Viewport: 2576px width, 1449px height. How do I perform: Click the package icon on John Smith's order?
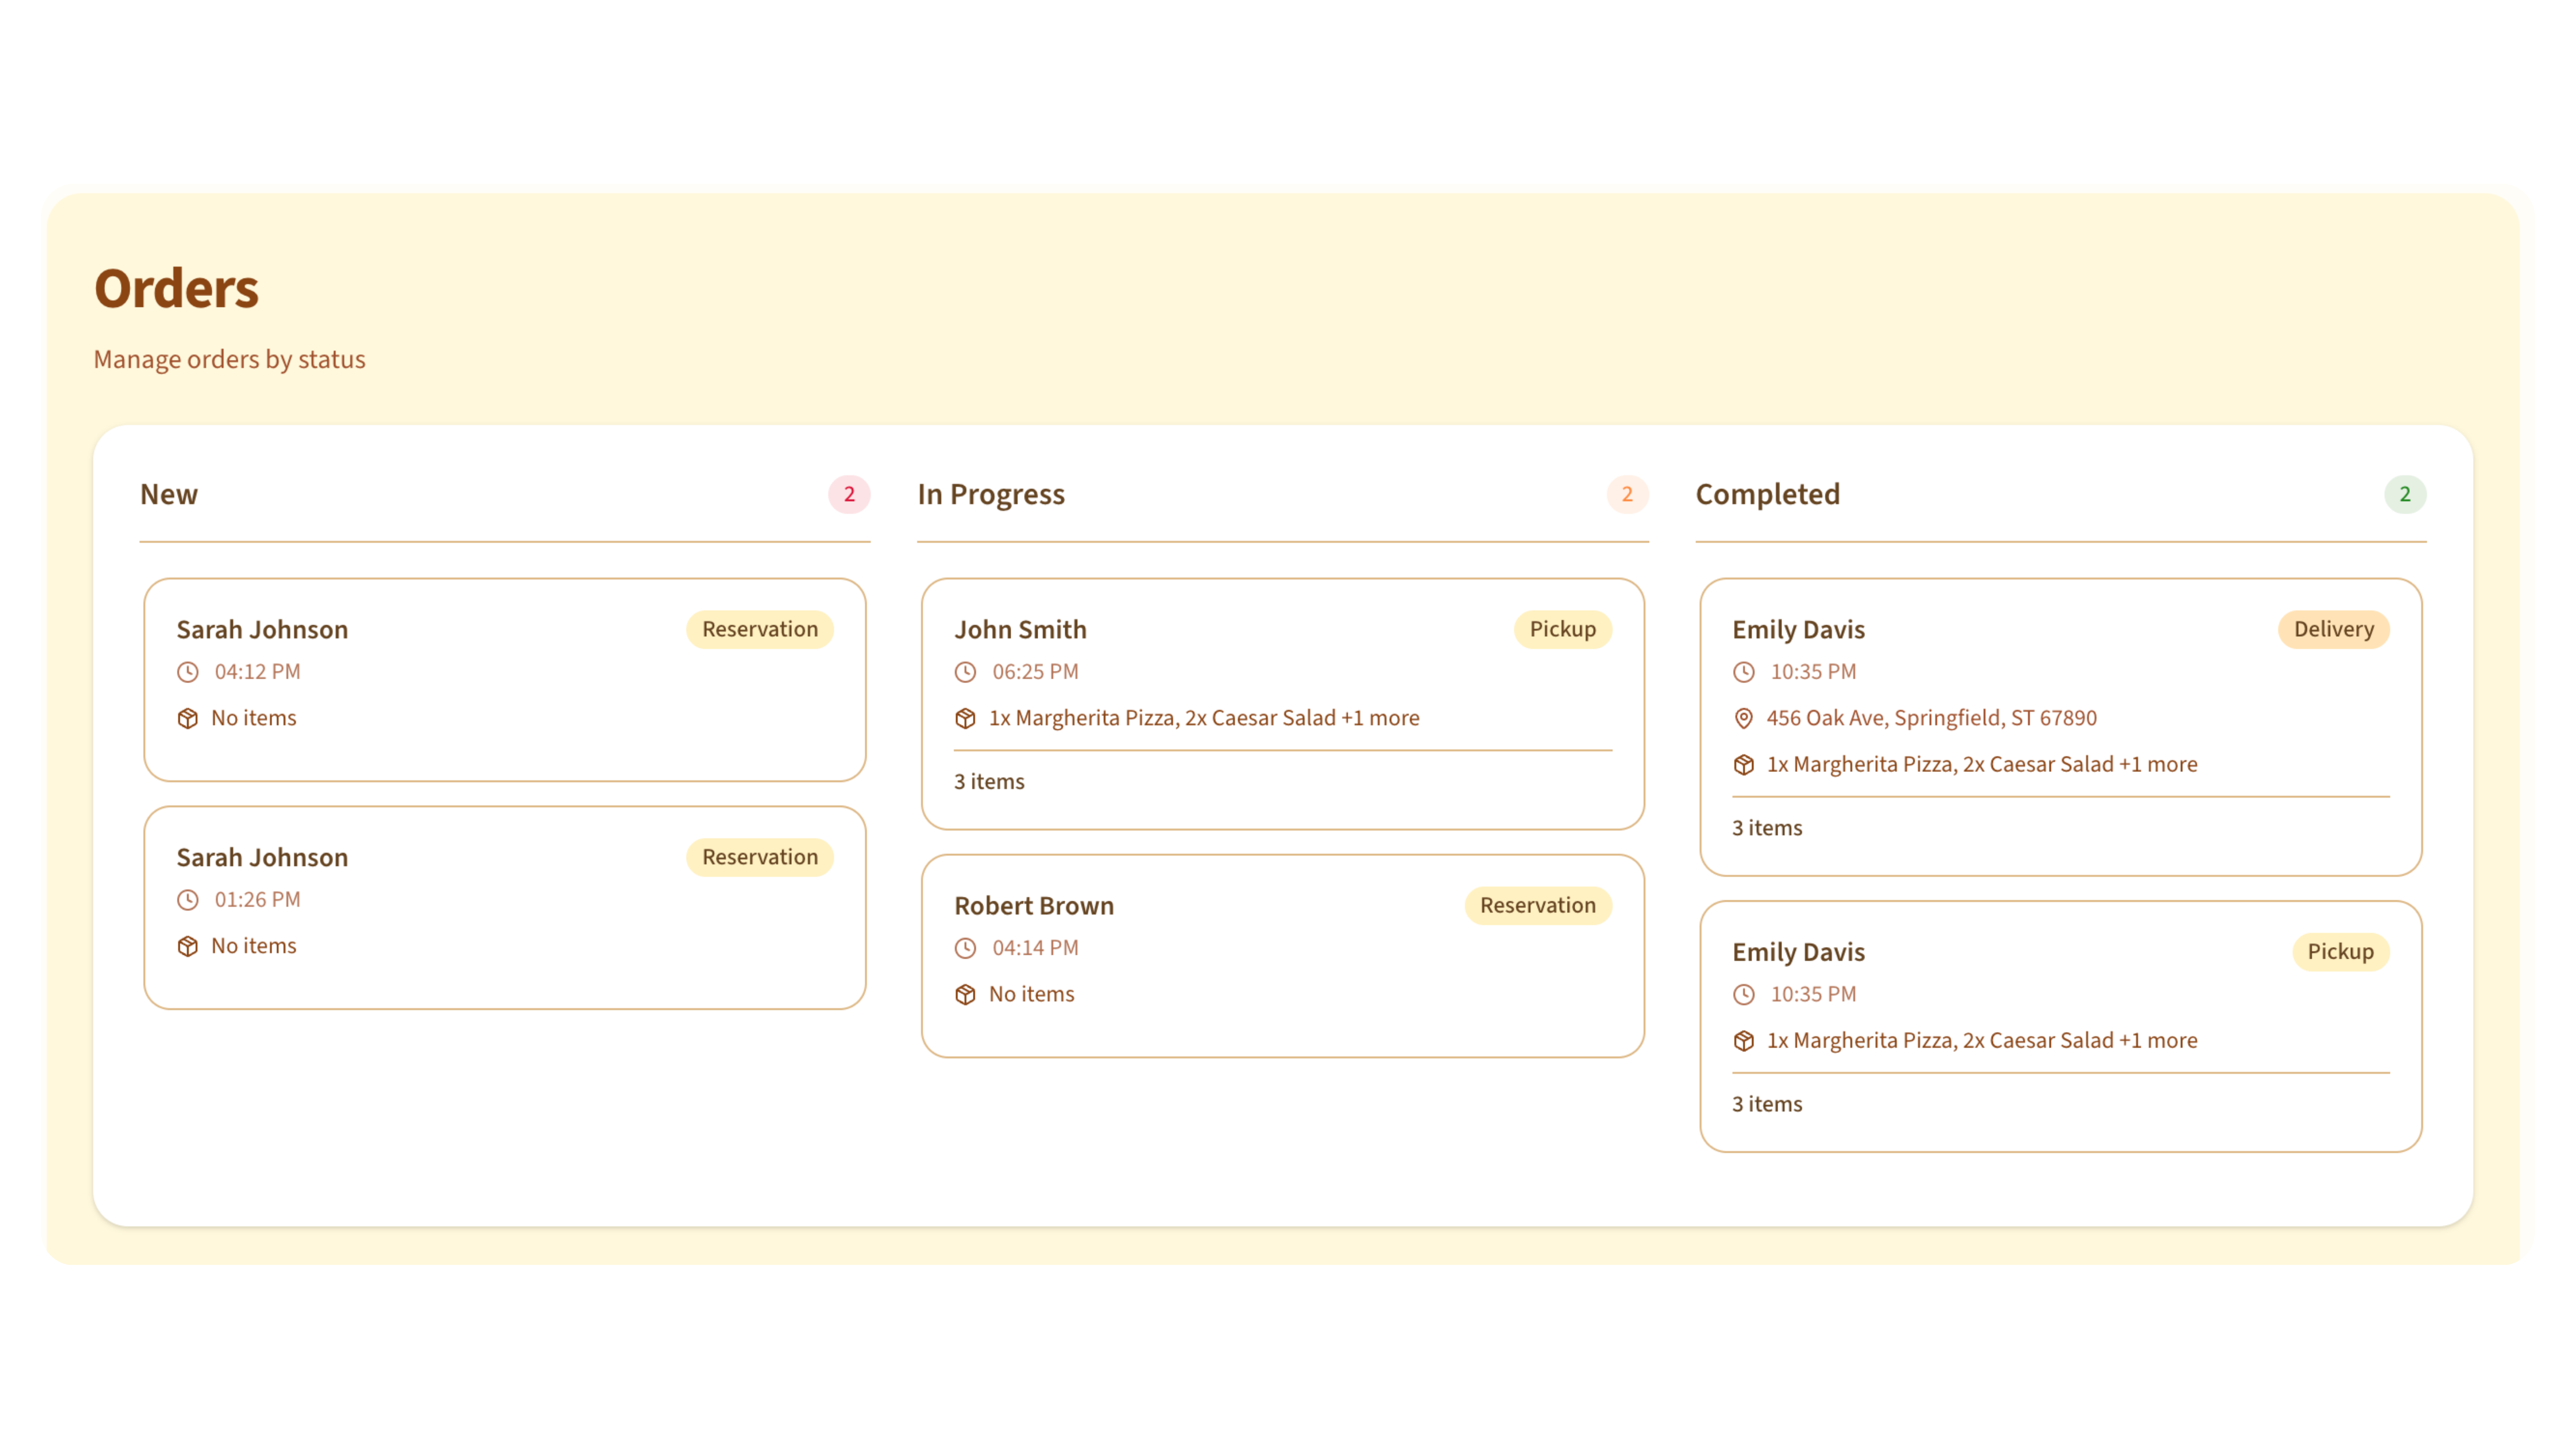coord(965,718)
